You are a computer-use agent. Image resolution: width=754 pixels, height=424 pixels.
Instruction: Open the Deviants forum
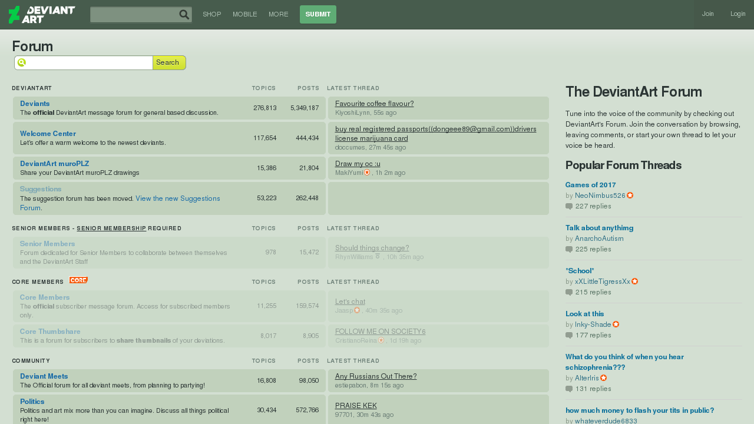pos(35,104)
